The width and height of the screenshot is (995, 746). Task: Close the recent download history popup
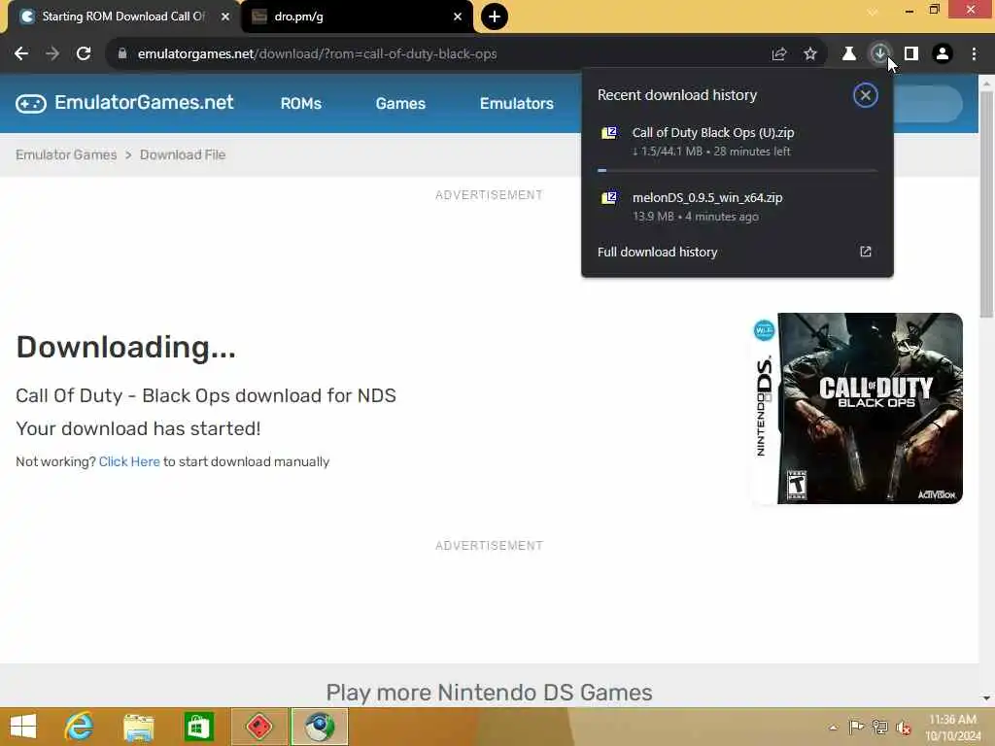pyautogui.click(x=865, y=95)
